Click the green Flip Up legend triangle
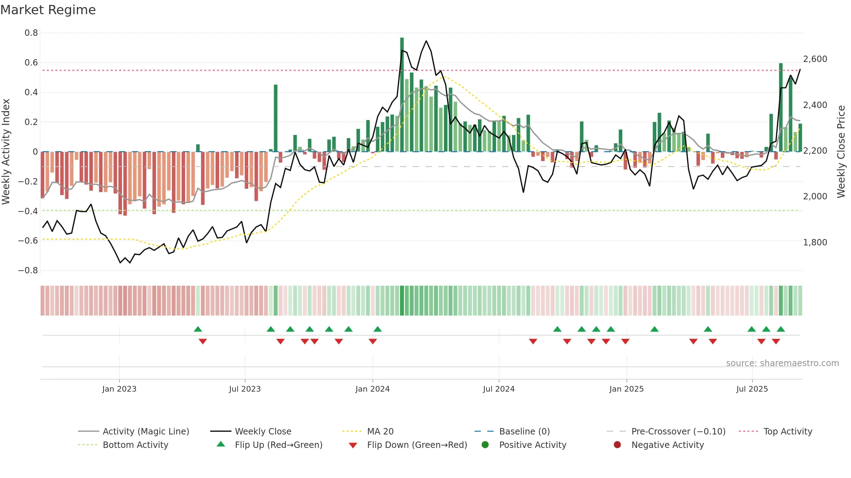 (221, 444)
